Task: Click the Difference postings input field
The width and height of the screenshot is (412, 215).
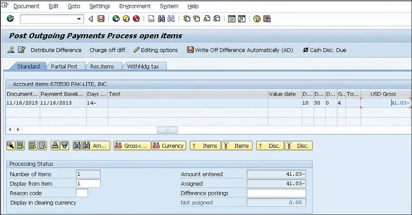Action: click(x=276, y=193)
